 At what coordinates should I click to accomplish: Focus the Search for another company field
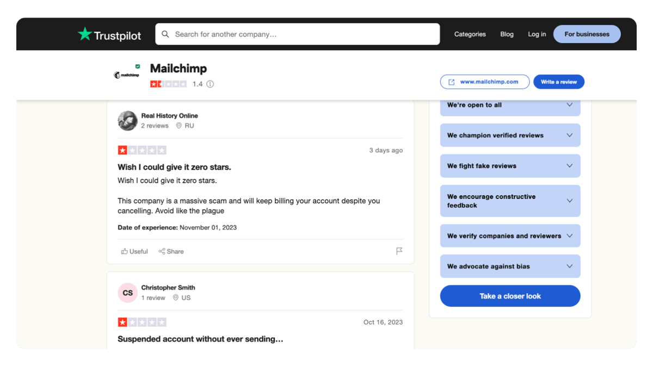298,34
